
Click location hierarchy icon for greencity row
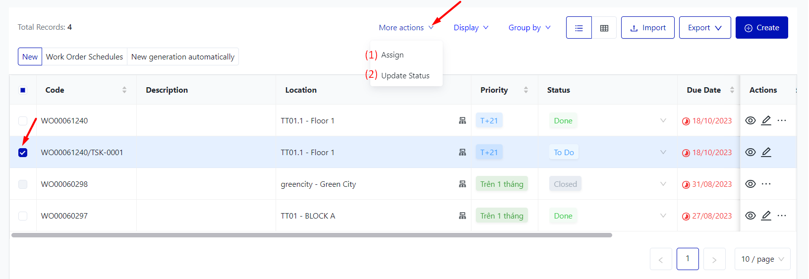462,184
